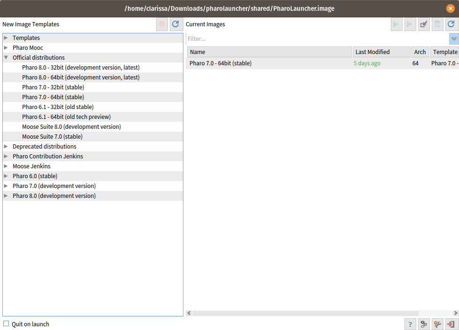
Task: Open the VM manager gear icon
Action: 424,324
